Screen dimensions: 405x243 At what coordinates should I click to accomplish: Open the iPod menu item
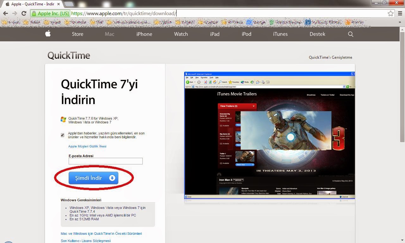pyautogui.click(x=246, y=34)
